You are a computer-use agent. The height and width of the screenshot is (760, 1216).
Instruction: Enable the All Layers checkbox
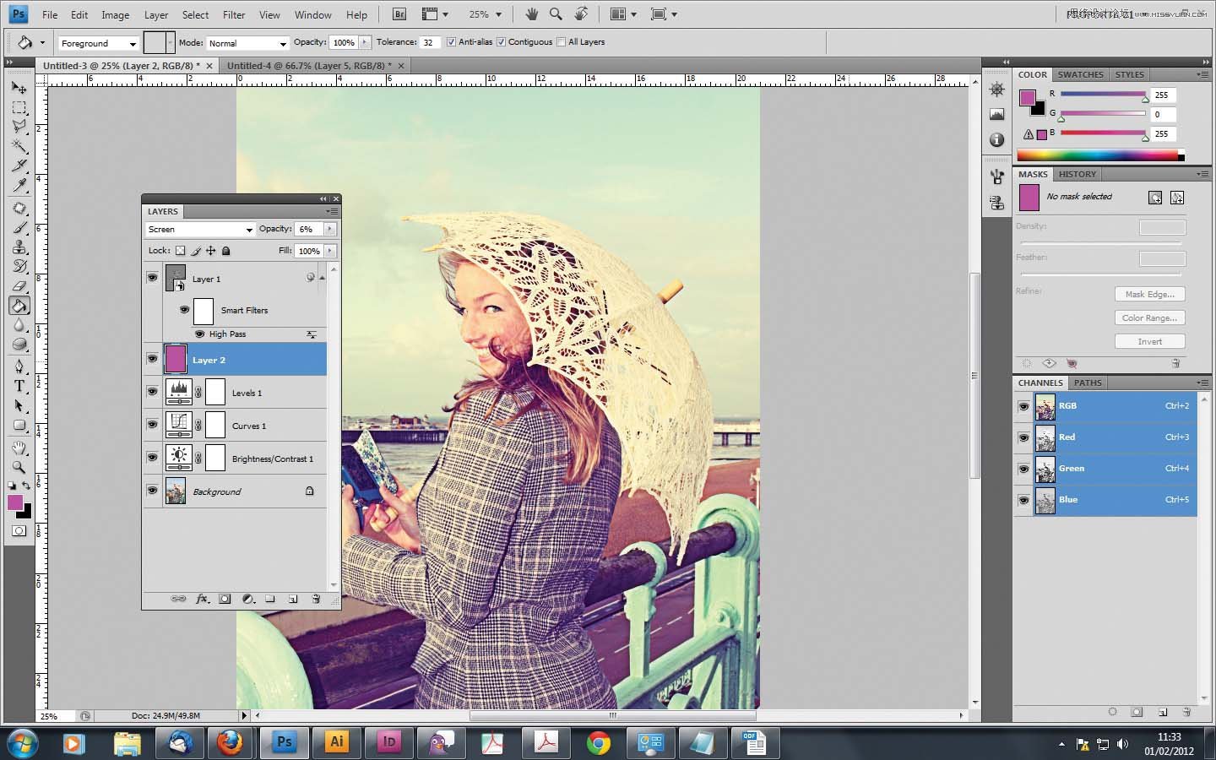point(561,42)
